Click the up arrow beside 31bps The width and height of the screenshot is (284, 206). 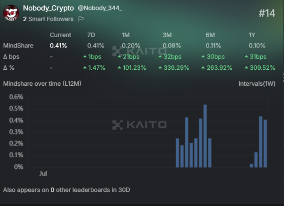point(246,57)
